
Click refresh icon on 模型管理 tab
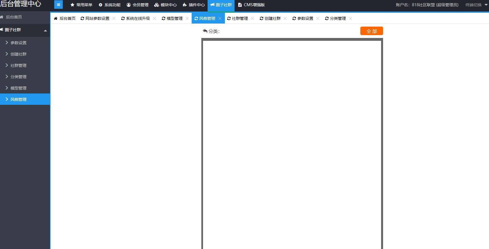pos(164,18)
